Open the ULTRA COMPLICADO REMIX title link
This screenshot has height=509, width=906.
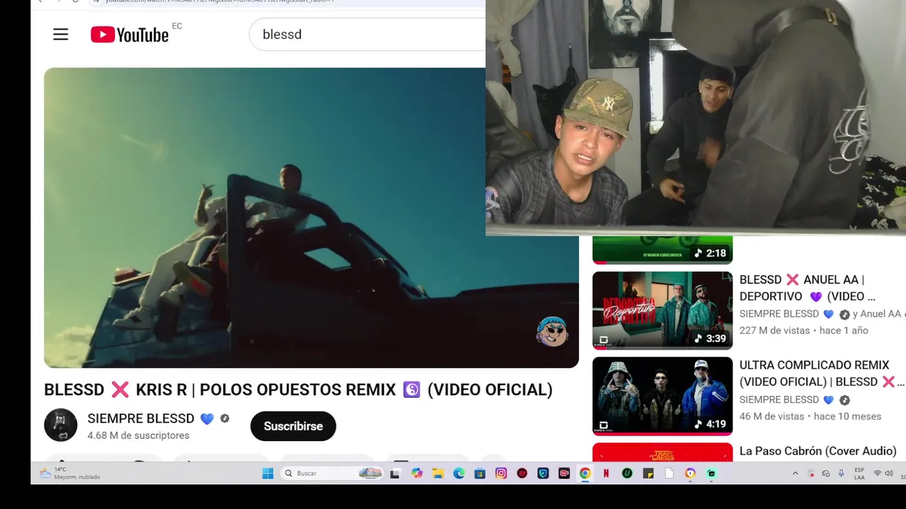[x=821, y=373]
